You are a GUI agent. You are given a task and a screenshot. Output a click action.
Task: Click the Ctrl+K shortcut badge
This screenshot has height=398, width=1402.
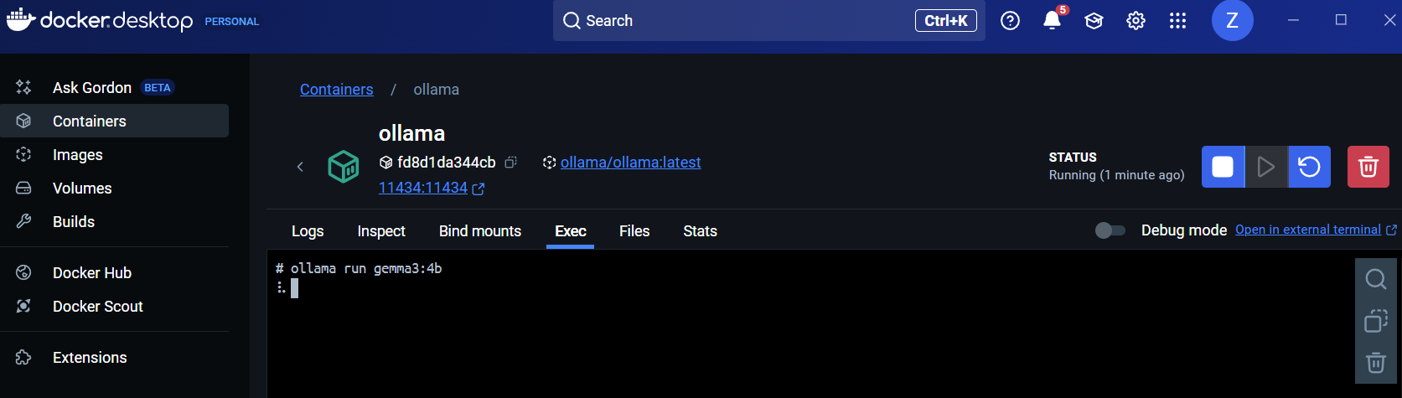pos(946,21)
